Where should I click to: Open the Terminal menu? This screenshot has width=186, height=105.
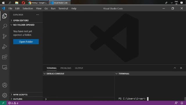click(63, 8)
